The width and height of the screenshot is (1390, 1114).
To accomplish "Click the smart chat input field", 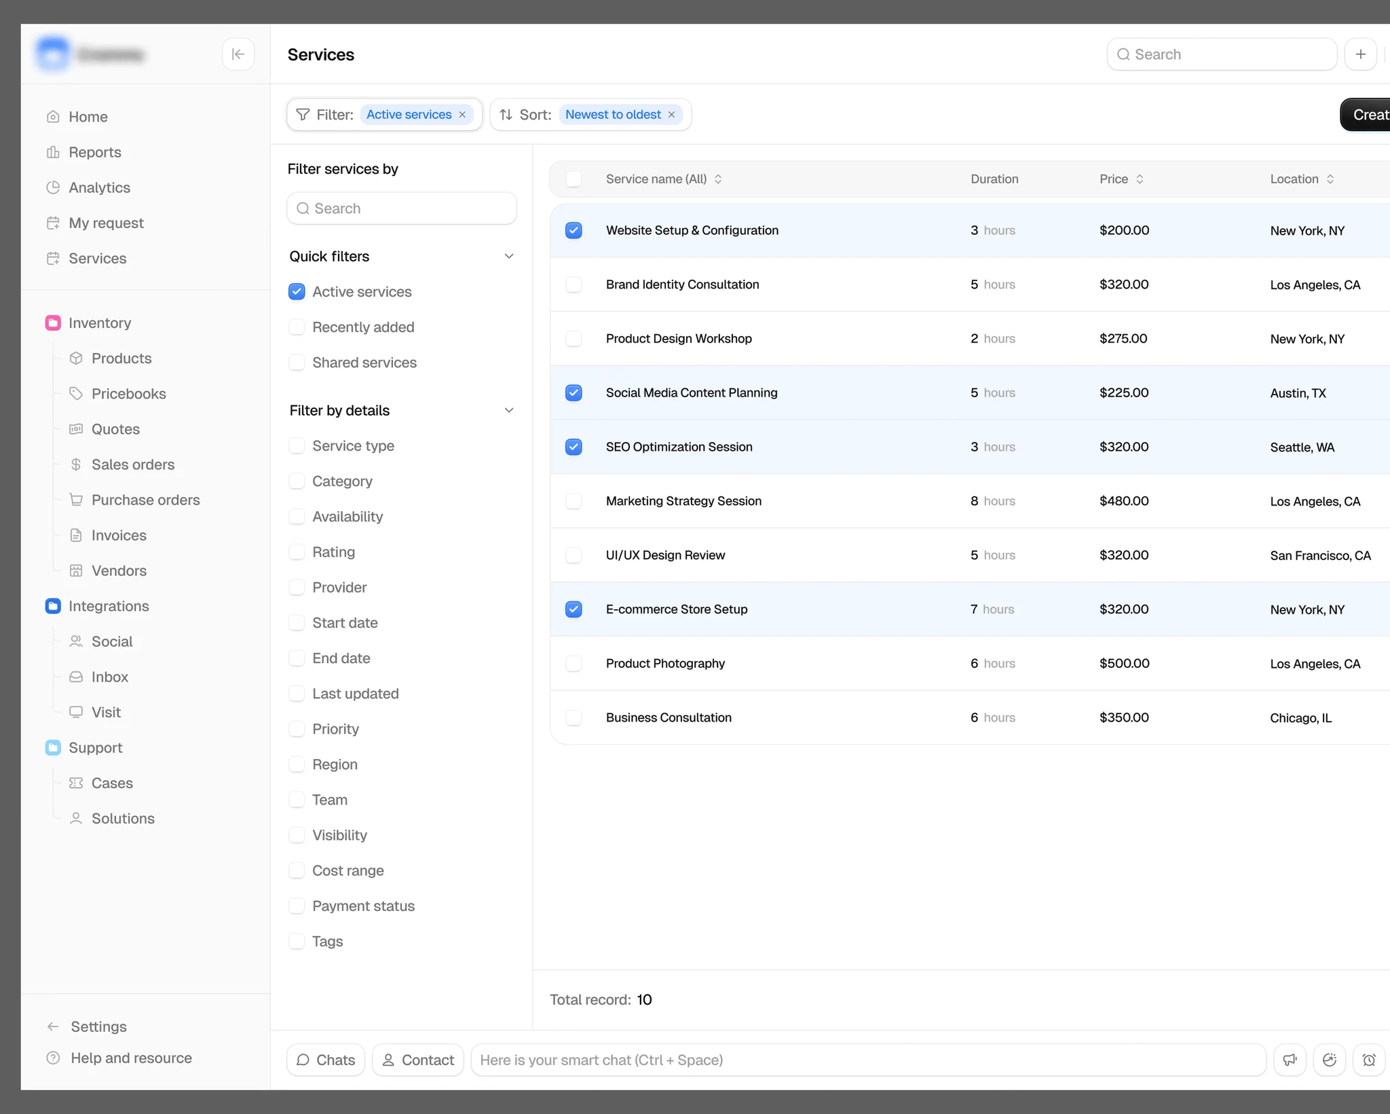I will pyautogui.click(x=869, y=1060).
